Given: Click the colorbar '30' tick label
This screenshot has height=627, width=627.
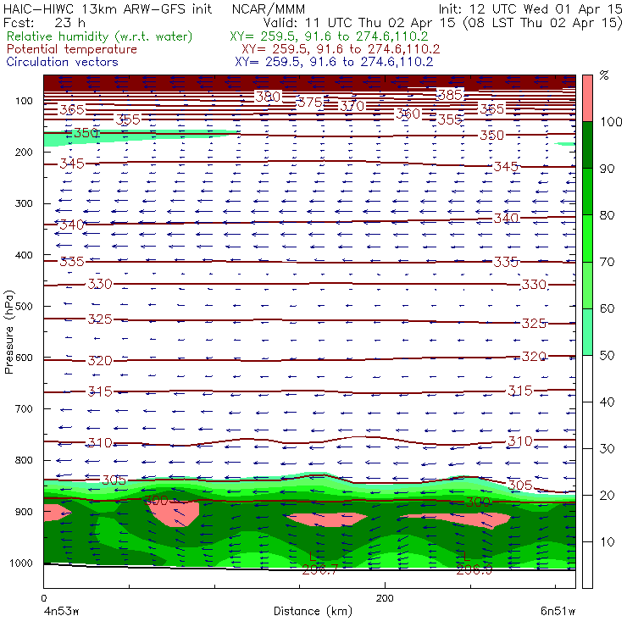Looking at the screenshot, I should (x=607, y=449).
